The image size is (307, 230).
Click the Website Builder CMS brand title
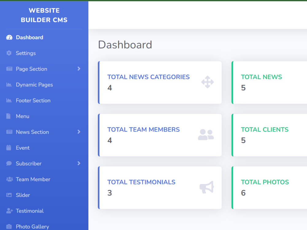point(44,15)
